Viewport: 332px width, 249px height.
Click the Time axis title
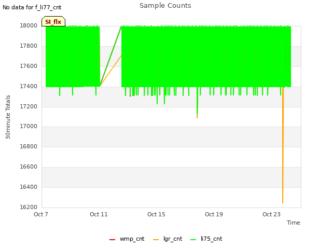(294, 223)
